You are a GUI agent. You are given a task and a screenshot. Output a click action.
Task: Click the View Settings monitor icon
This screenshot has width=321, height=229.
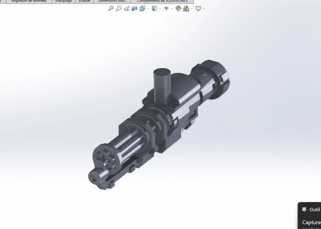[x=198, y=9]
